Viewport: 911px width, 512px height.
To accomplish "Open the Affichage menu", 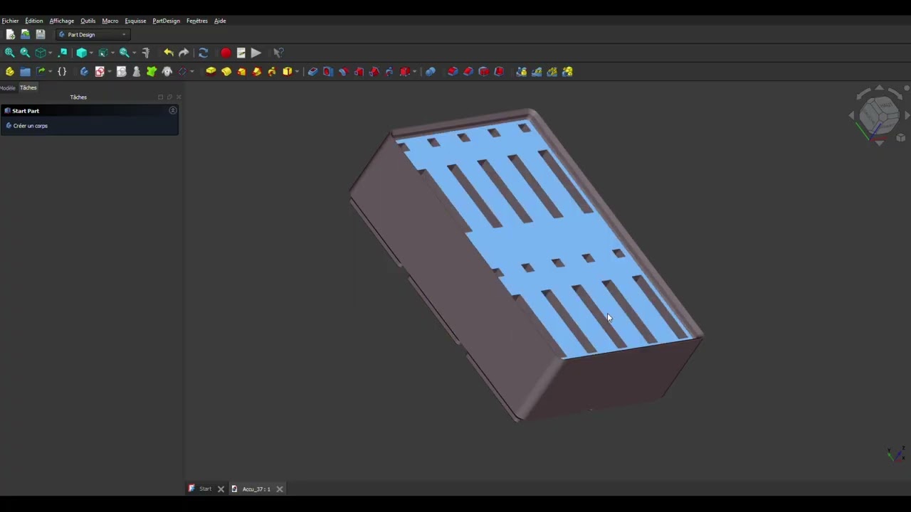I will pos(61,21).
